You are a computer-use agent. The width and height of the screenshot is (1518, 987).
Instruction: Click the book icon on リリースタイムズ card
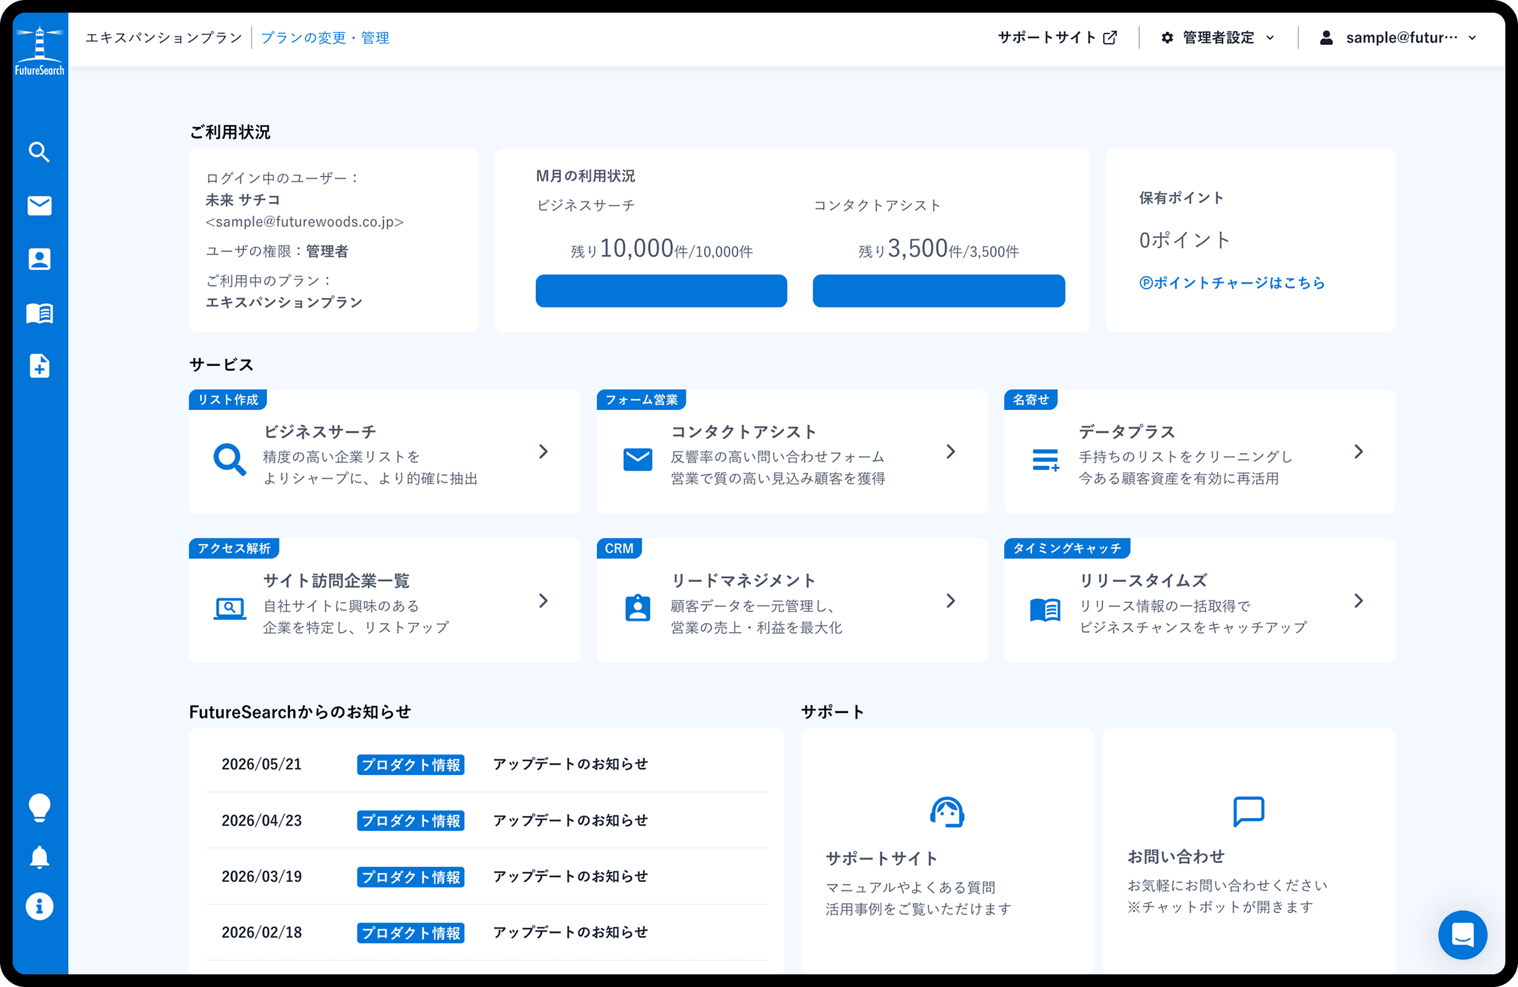1046,610
